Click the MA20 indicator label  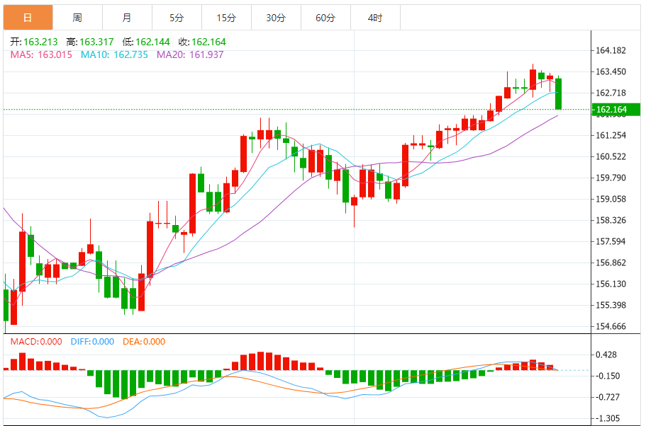pos(190,54)
